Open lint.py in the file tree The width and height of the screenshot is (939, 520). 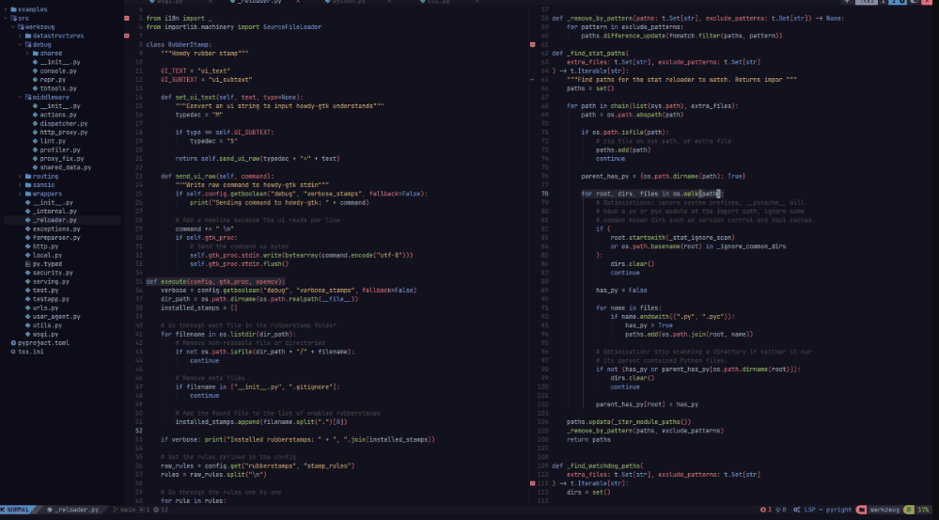(x=53, y=141)
